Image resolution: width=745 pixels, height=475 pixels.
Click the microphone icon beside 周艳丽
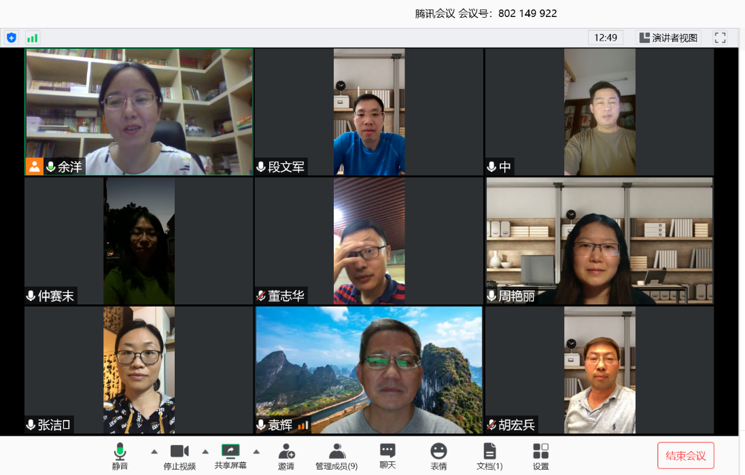(491, 296)
